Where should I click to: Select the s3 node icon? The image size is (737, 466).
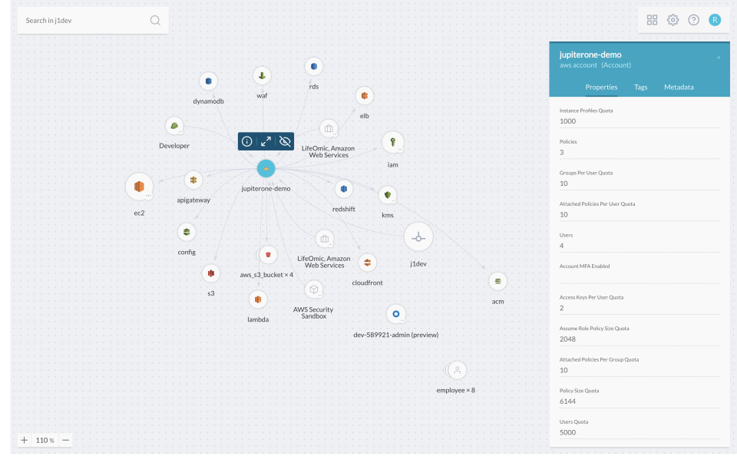(210, 273)
